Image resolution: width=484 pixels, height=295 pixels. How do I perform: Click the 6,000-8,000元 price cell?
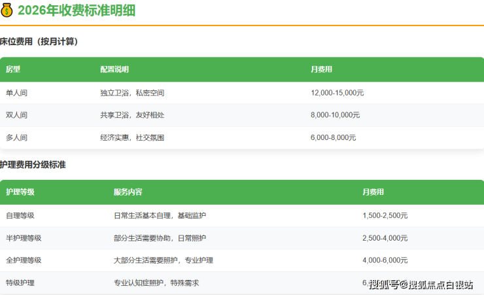coord(334,137)
